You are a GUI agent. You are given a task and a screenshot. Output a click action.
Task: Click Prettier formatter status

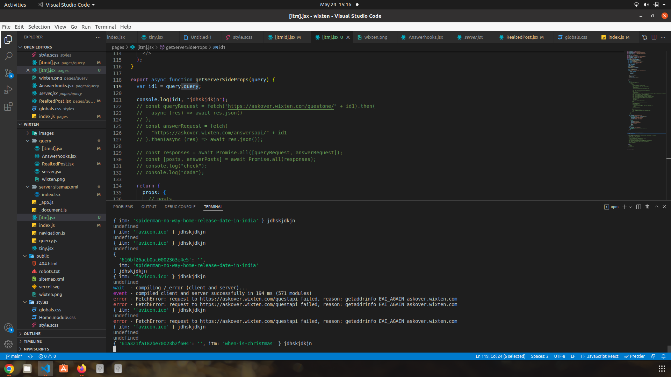(x=634, y=356)
